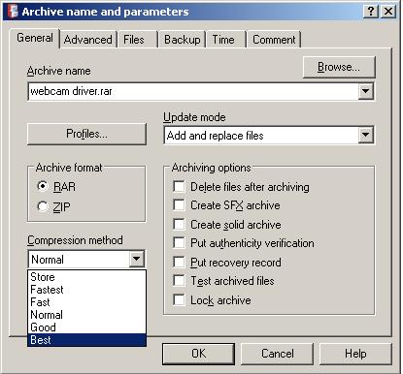Viewport: 403px width, 374px height.
Task: Select Good compression method
Action: [86, 327]
